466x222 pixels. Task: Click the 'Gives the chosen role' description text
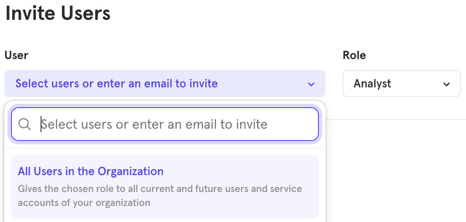click(160, 188)
